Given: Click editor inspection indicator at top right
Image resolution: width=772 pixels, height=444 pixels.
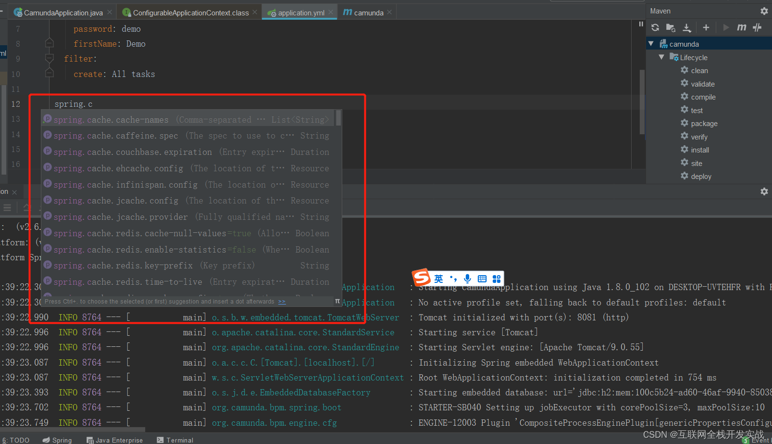Looking at the screenshot, I should pyautogui.click(x=641, y=24).
